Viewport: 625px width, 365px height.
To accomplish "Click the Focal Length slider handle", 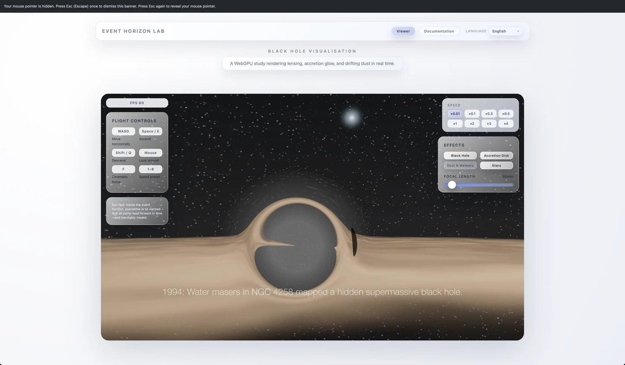I will click(x=452, y=185).
